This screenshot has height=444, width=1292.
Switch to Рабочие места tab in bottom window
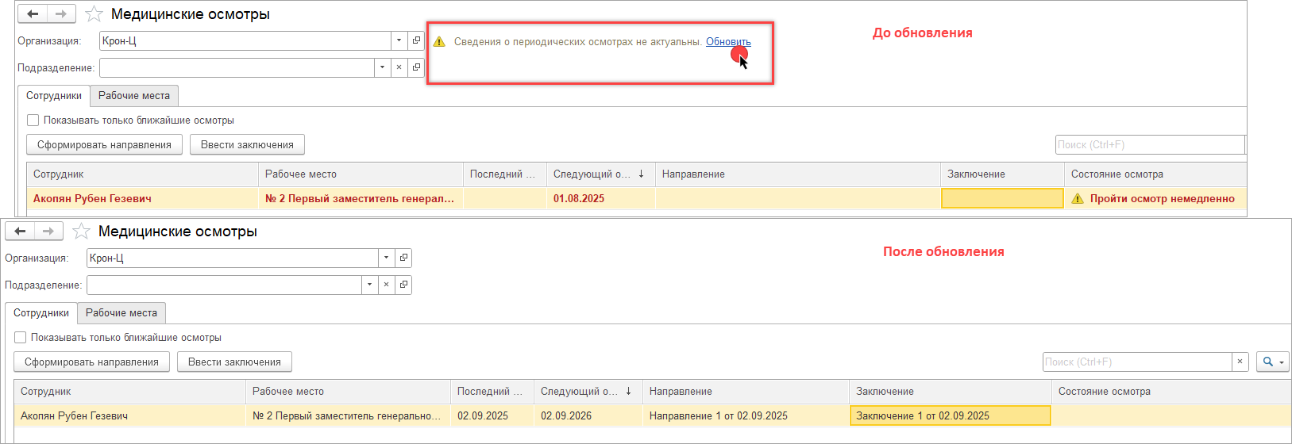click(x=121, y=313)
